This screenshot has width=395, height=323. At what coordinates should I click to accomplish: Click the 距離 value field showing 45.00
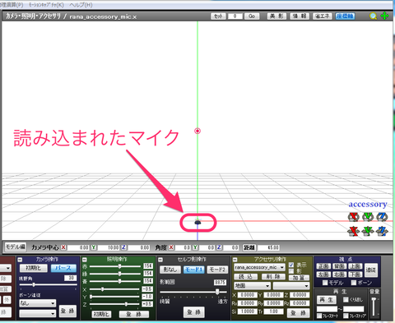click(x=269, y=247)
